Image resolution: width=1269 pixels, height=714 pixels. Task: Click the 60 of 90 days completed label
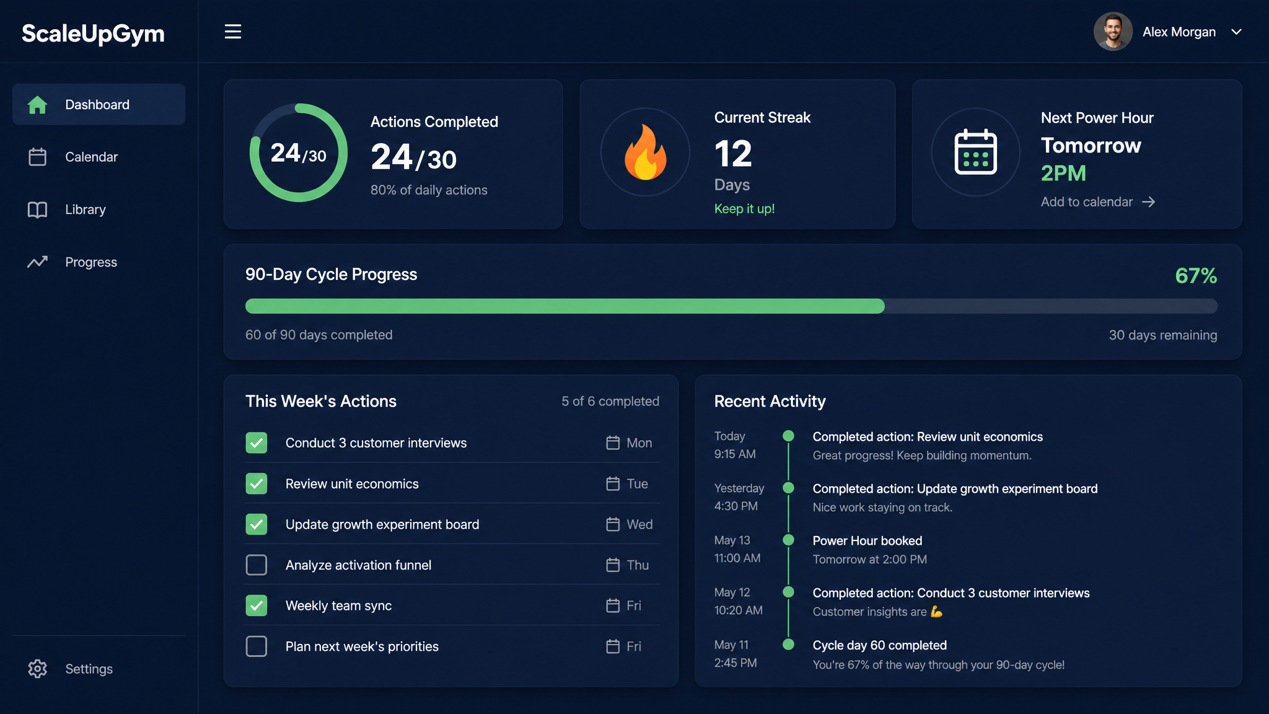click(x=319, y=335)
